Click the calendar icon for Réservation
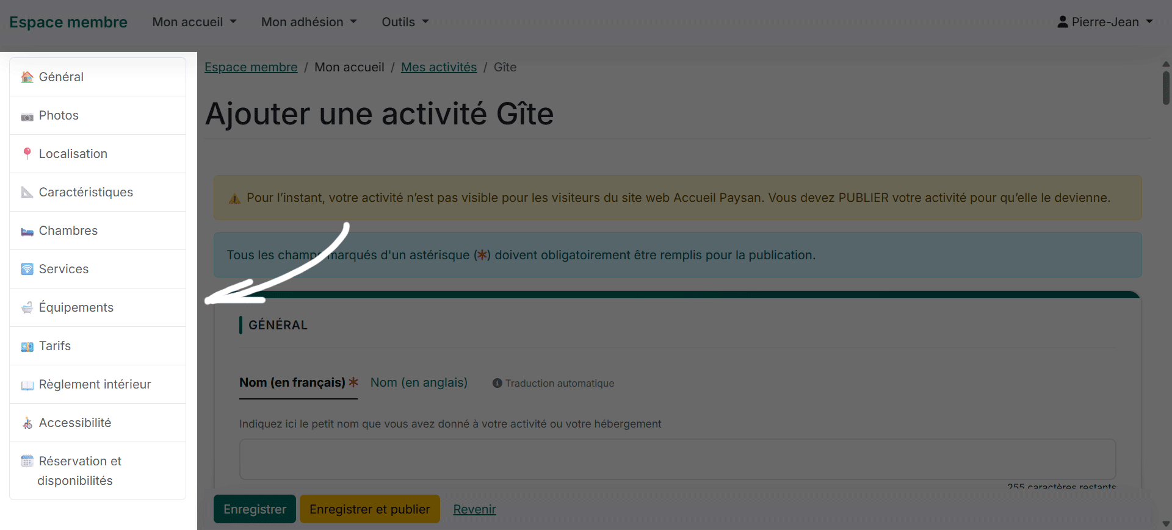Screen dimensions: 1172x530 click(27, 461)
